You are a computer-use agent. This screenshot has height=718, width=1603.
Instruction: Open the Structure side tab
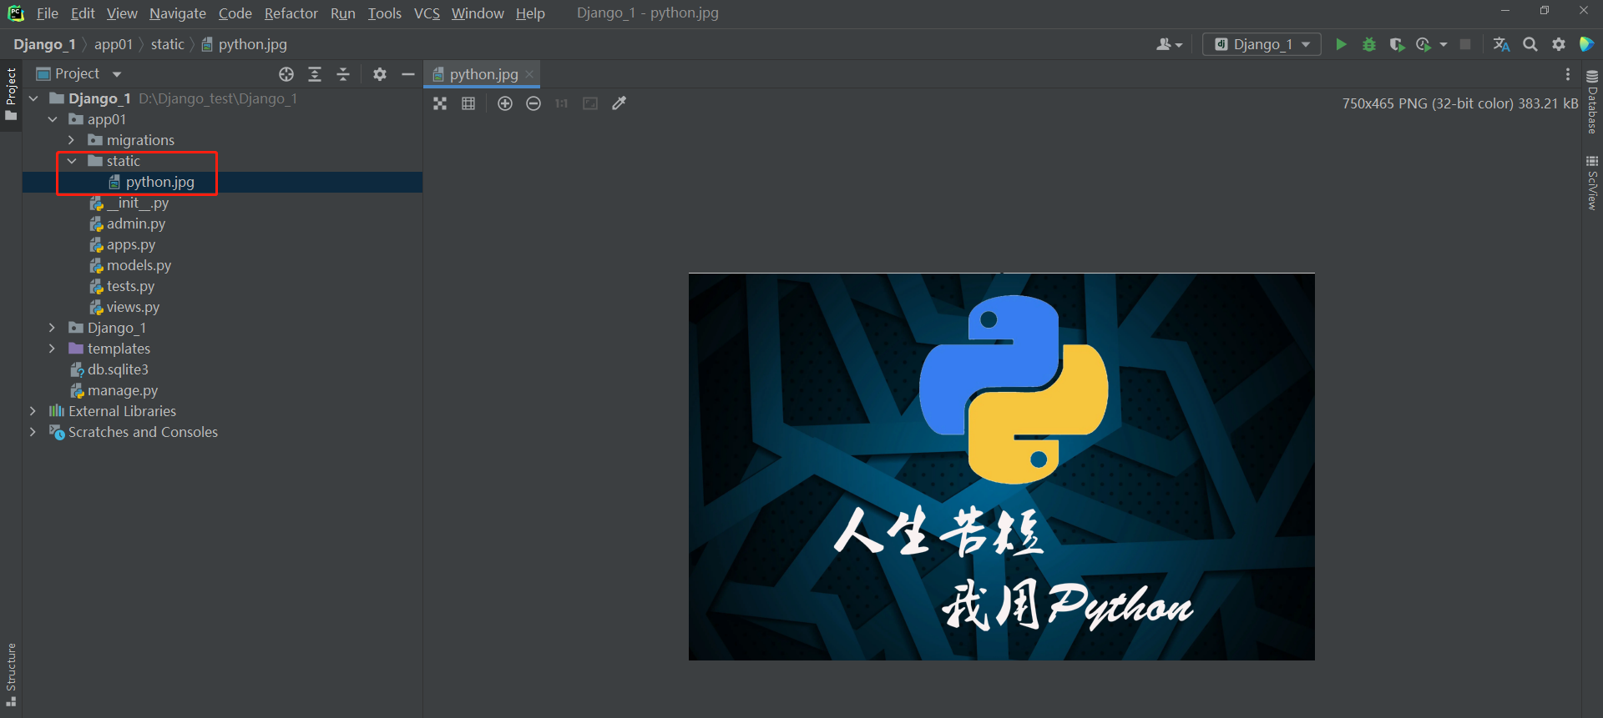(x=11, y=675)
